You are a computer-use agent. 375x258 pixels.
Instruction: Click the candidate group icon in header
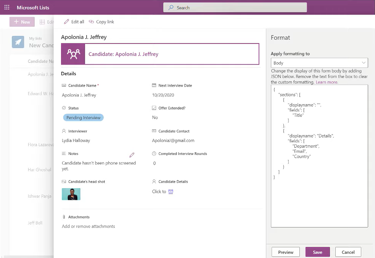pos(74,54)
